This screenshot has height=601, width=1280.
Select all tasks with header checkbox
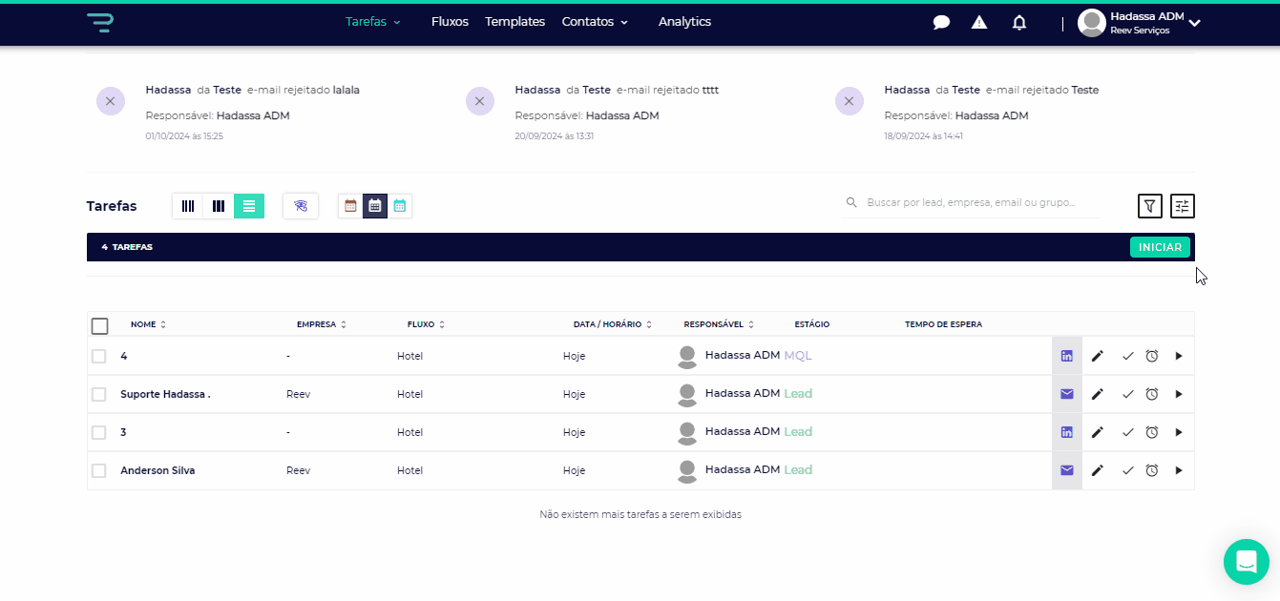[100, 326]
